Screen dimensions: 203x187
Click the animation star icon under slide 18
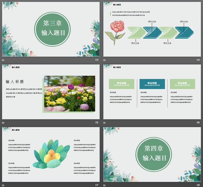click(105, 185)
